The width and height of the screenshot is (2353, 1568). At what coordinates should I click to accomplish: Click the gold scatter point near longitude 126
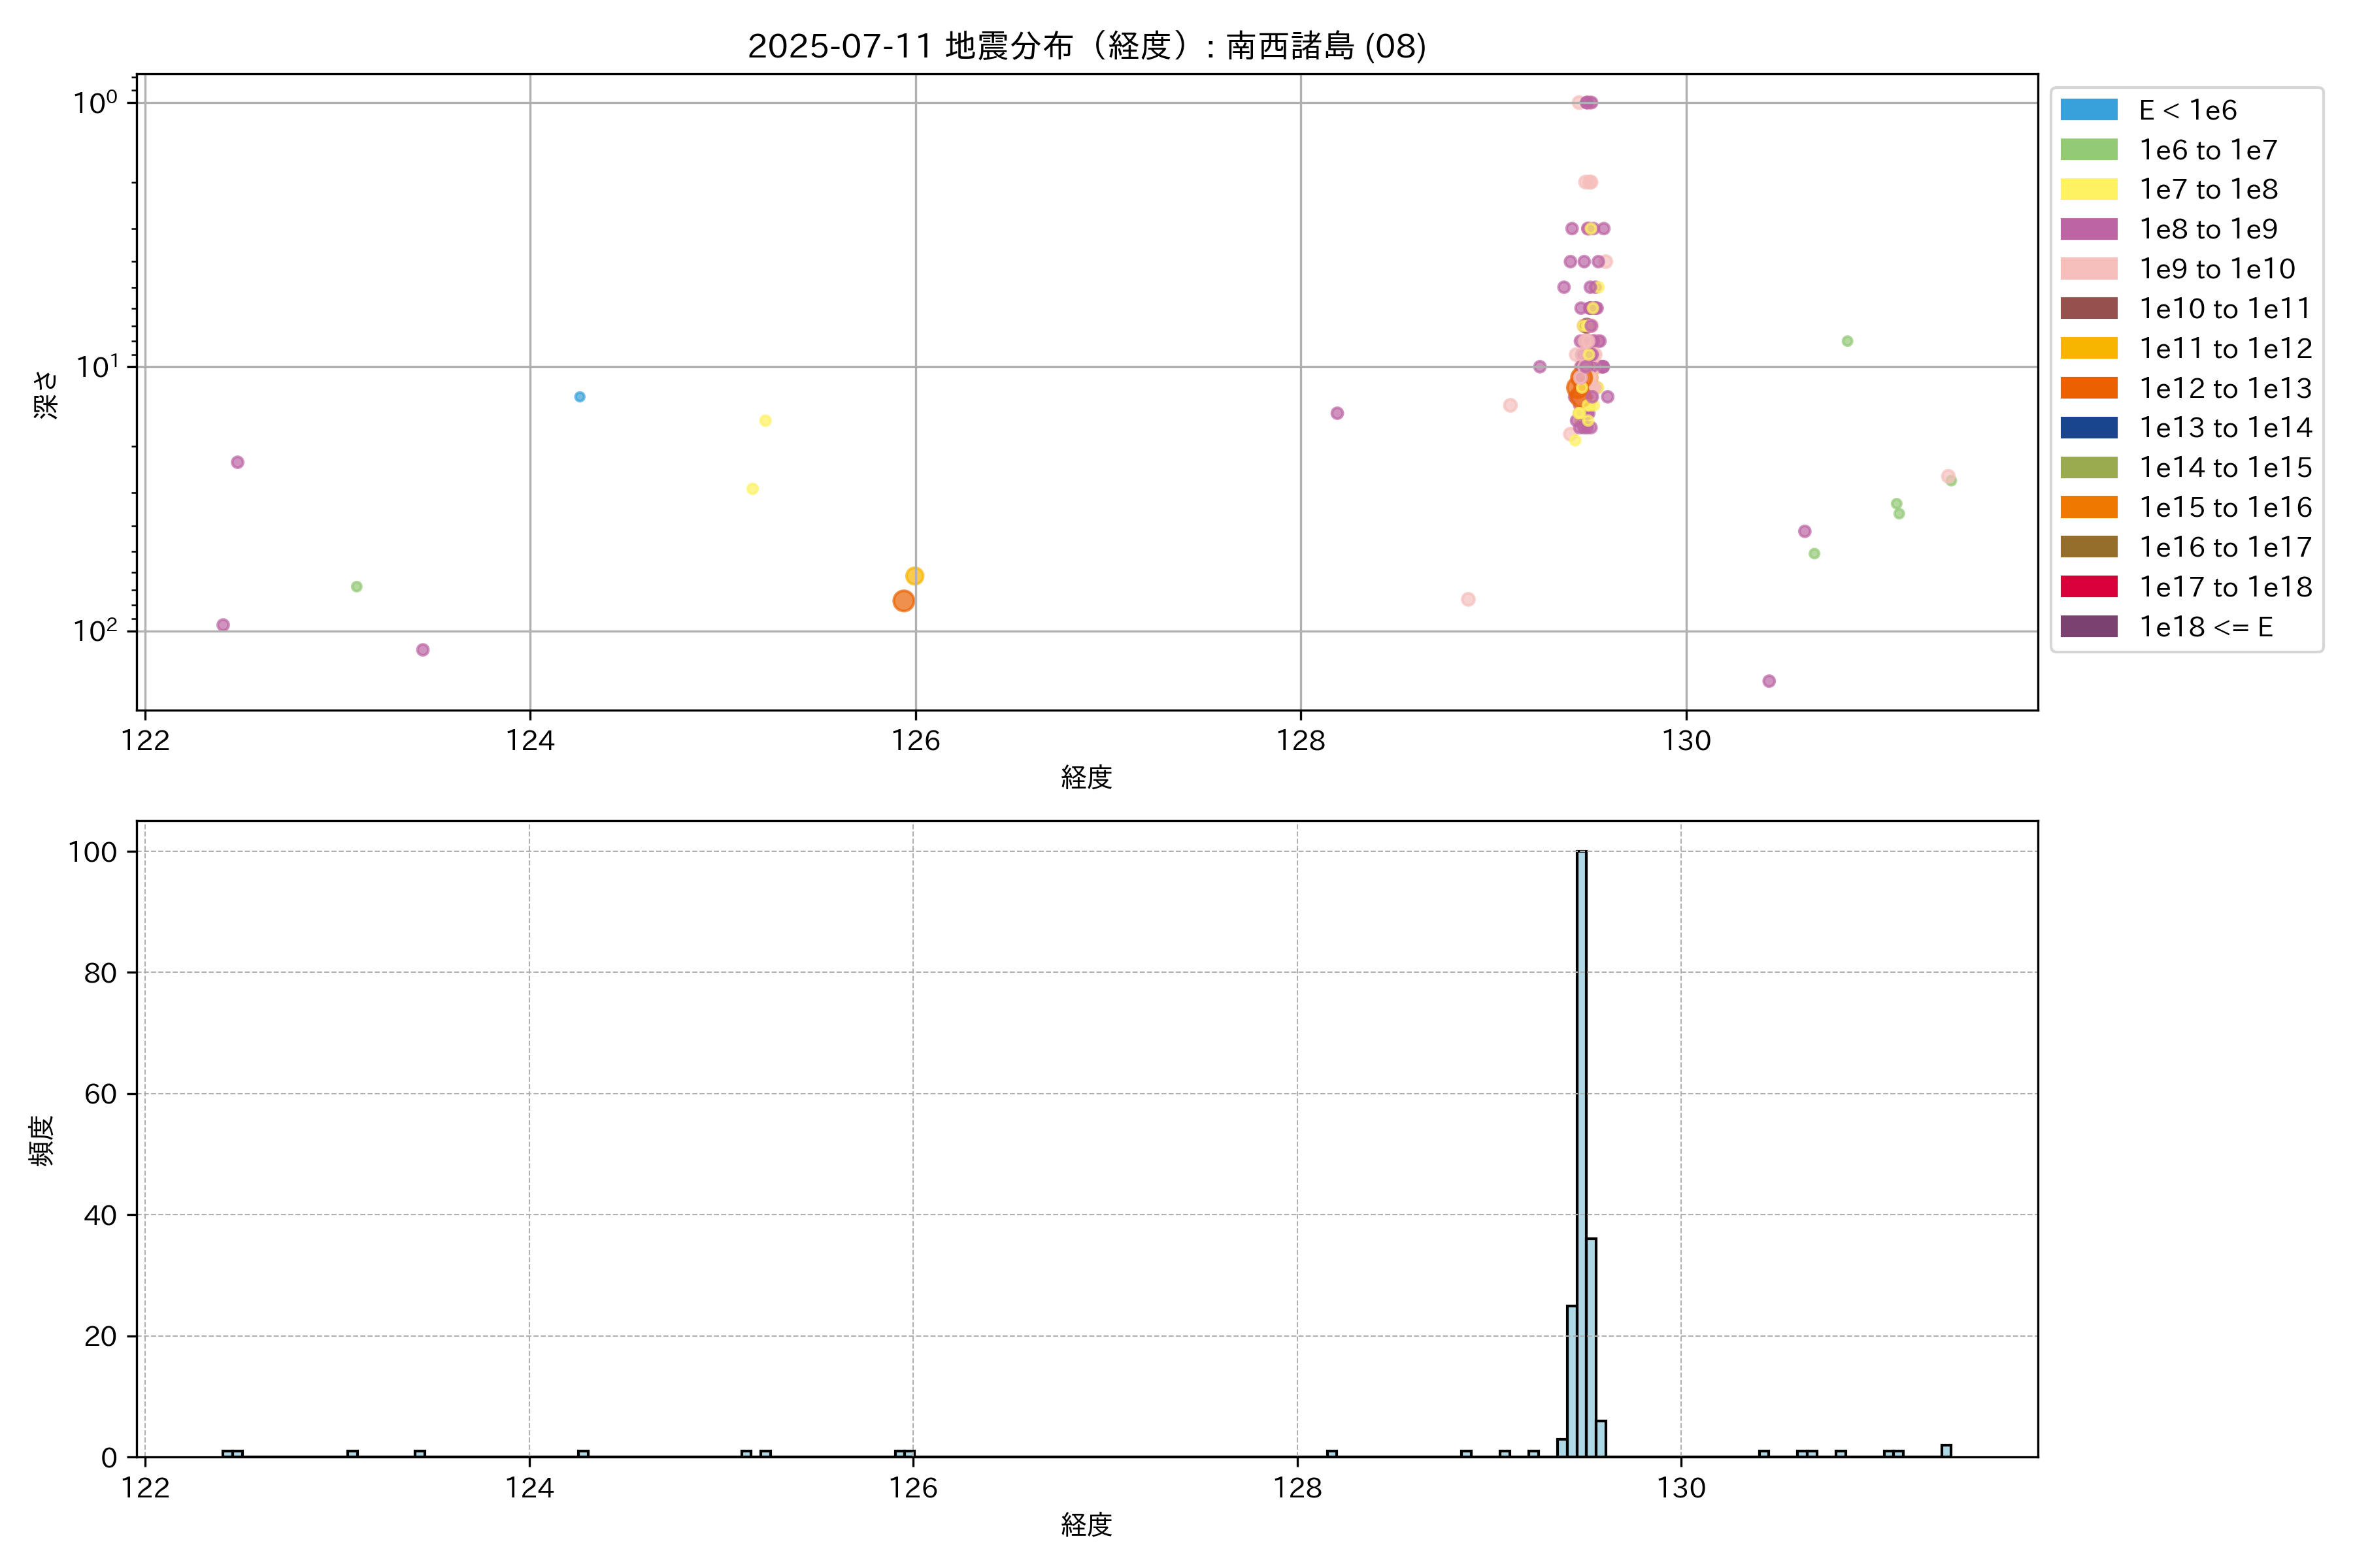pos(914,576)
